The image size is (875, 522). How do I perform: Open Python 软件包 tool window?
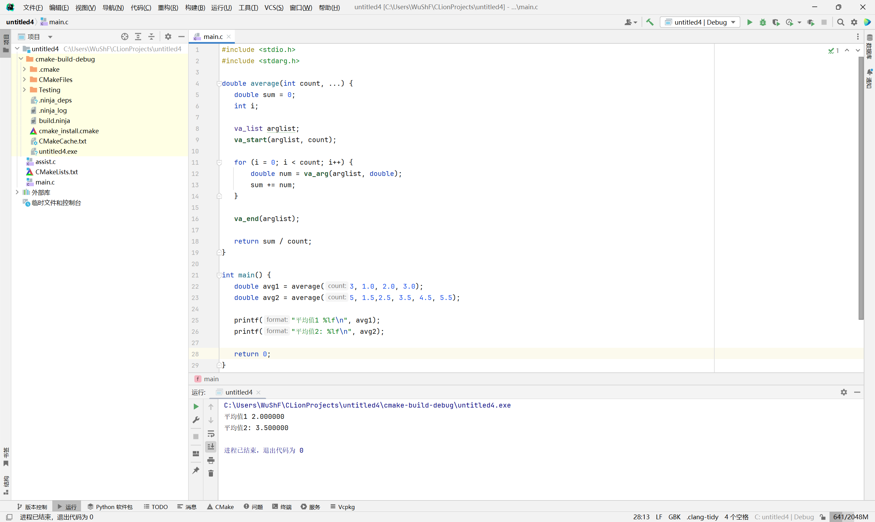pyautogui.click(x=110, y=507)
